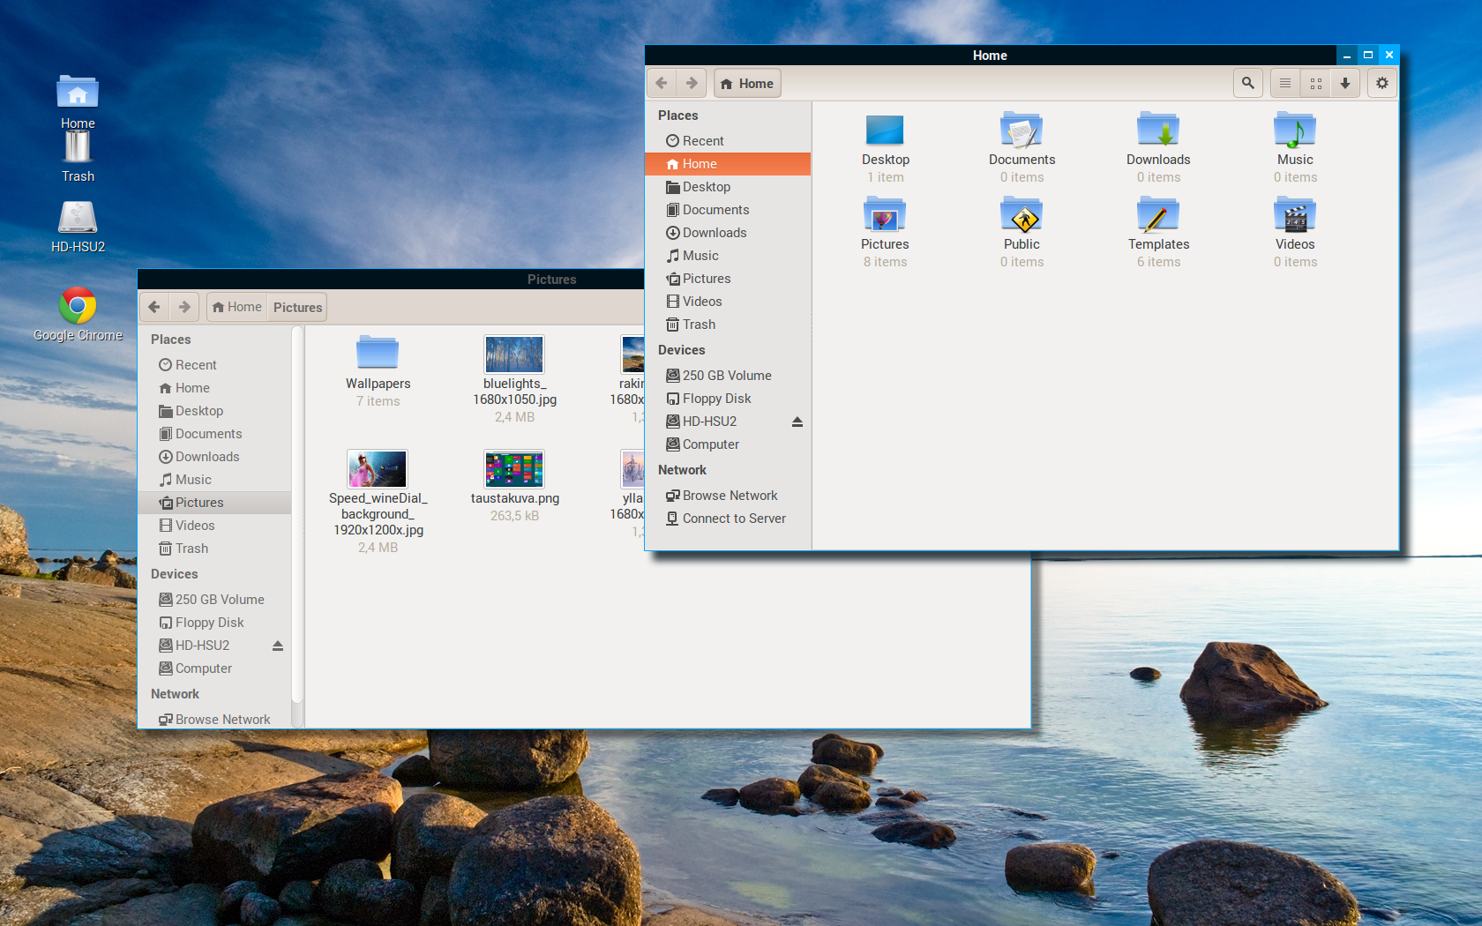Select Connect to Server in the sidebar

[733, 519]
